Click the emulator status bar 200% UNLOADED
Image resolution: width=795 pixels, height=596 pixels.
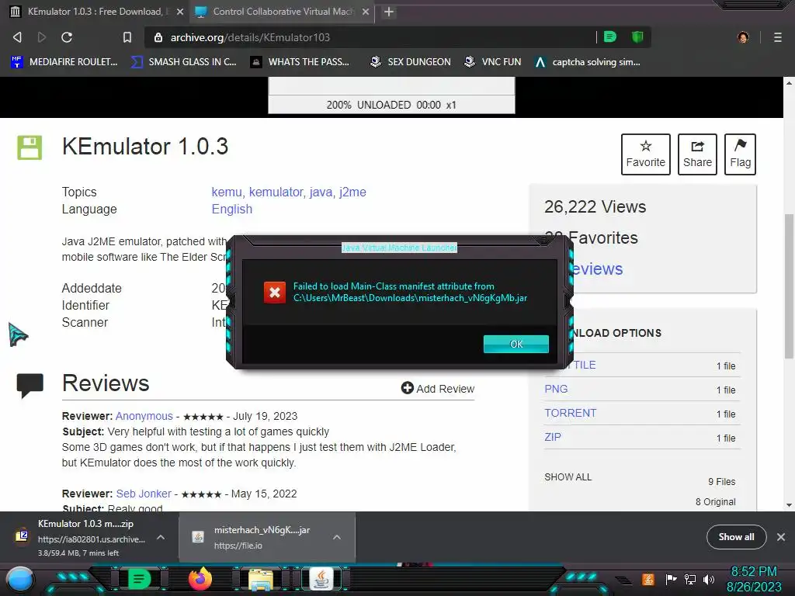click(x=391, y=105)
